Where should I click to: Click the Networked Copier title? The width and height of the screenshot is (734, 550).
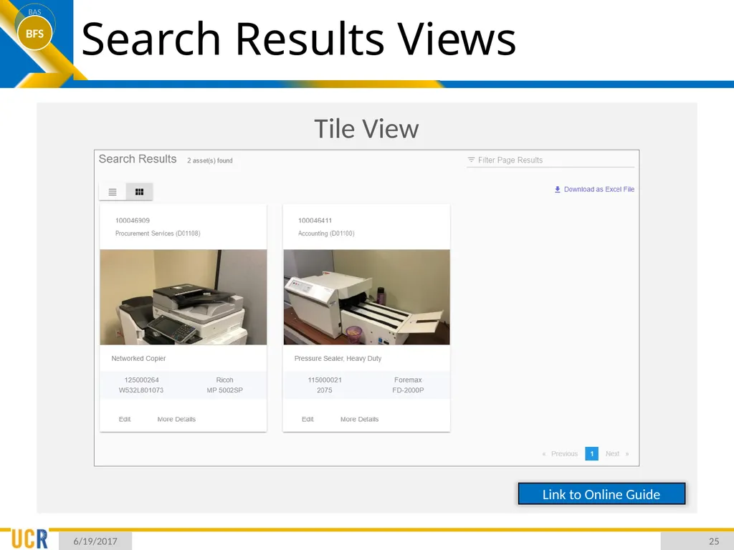coord(138,358)
